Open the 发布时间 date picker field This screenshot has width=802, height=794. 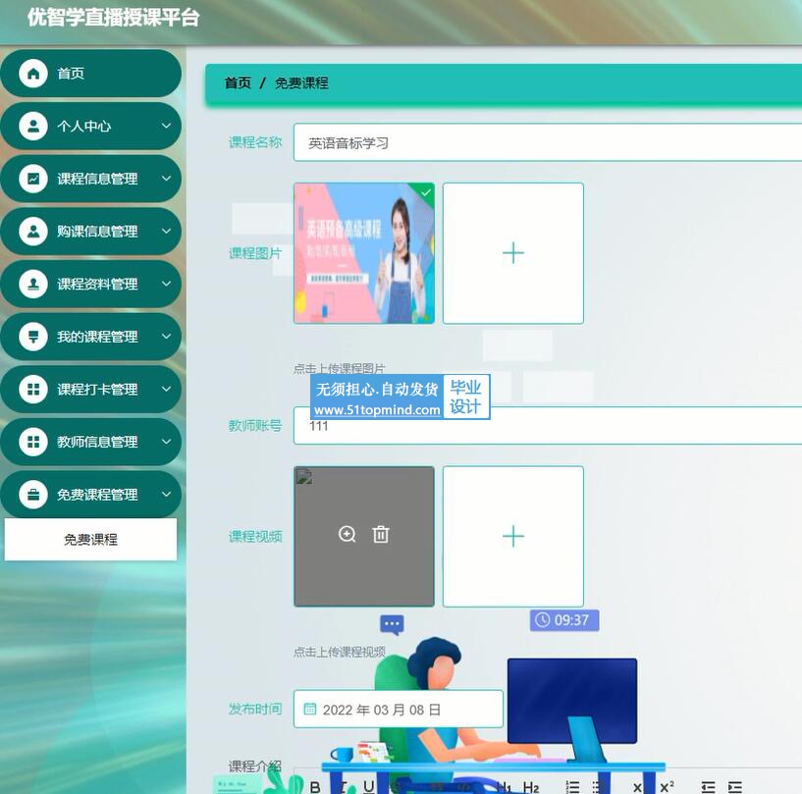(x=399, y=710)
